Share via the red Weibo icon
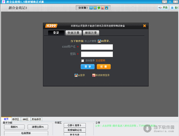The width and height of the screenshot is (179, 136). click(x=103, y=8)
